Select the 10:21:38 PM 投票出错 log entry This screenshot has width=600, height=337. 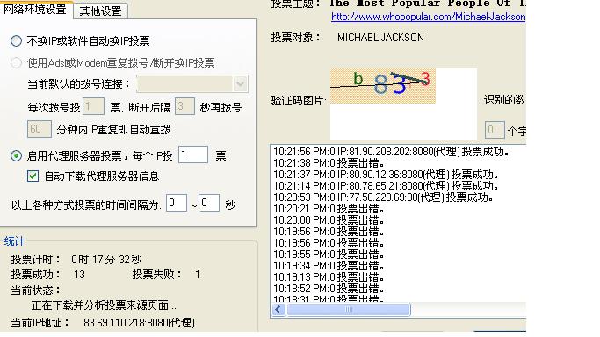pos(329,163)
